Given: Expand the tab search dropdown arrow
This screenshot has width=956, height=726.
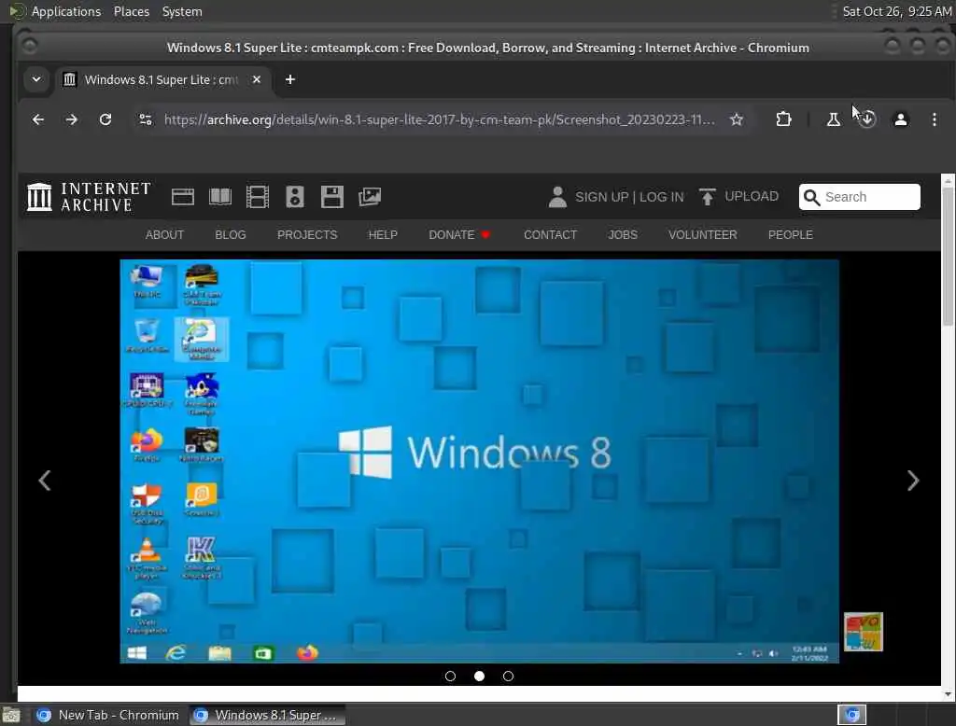Looking at the screenshot, I should coord(36,79).
